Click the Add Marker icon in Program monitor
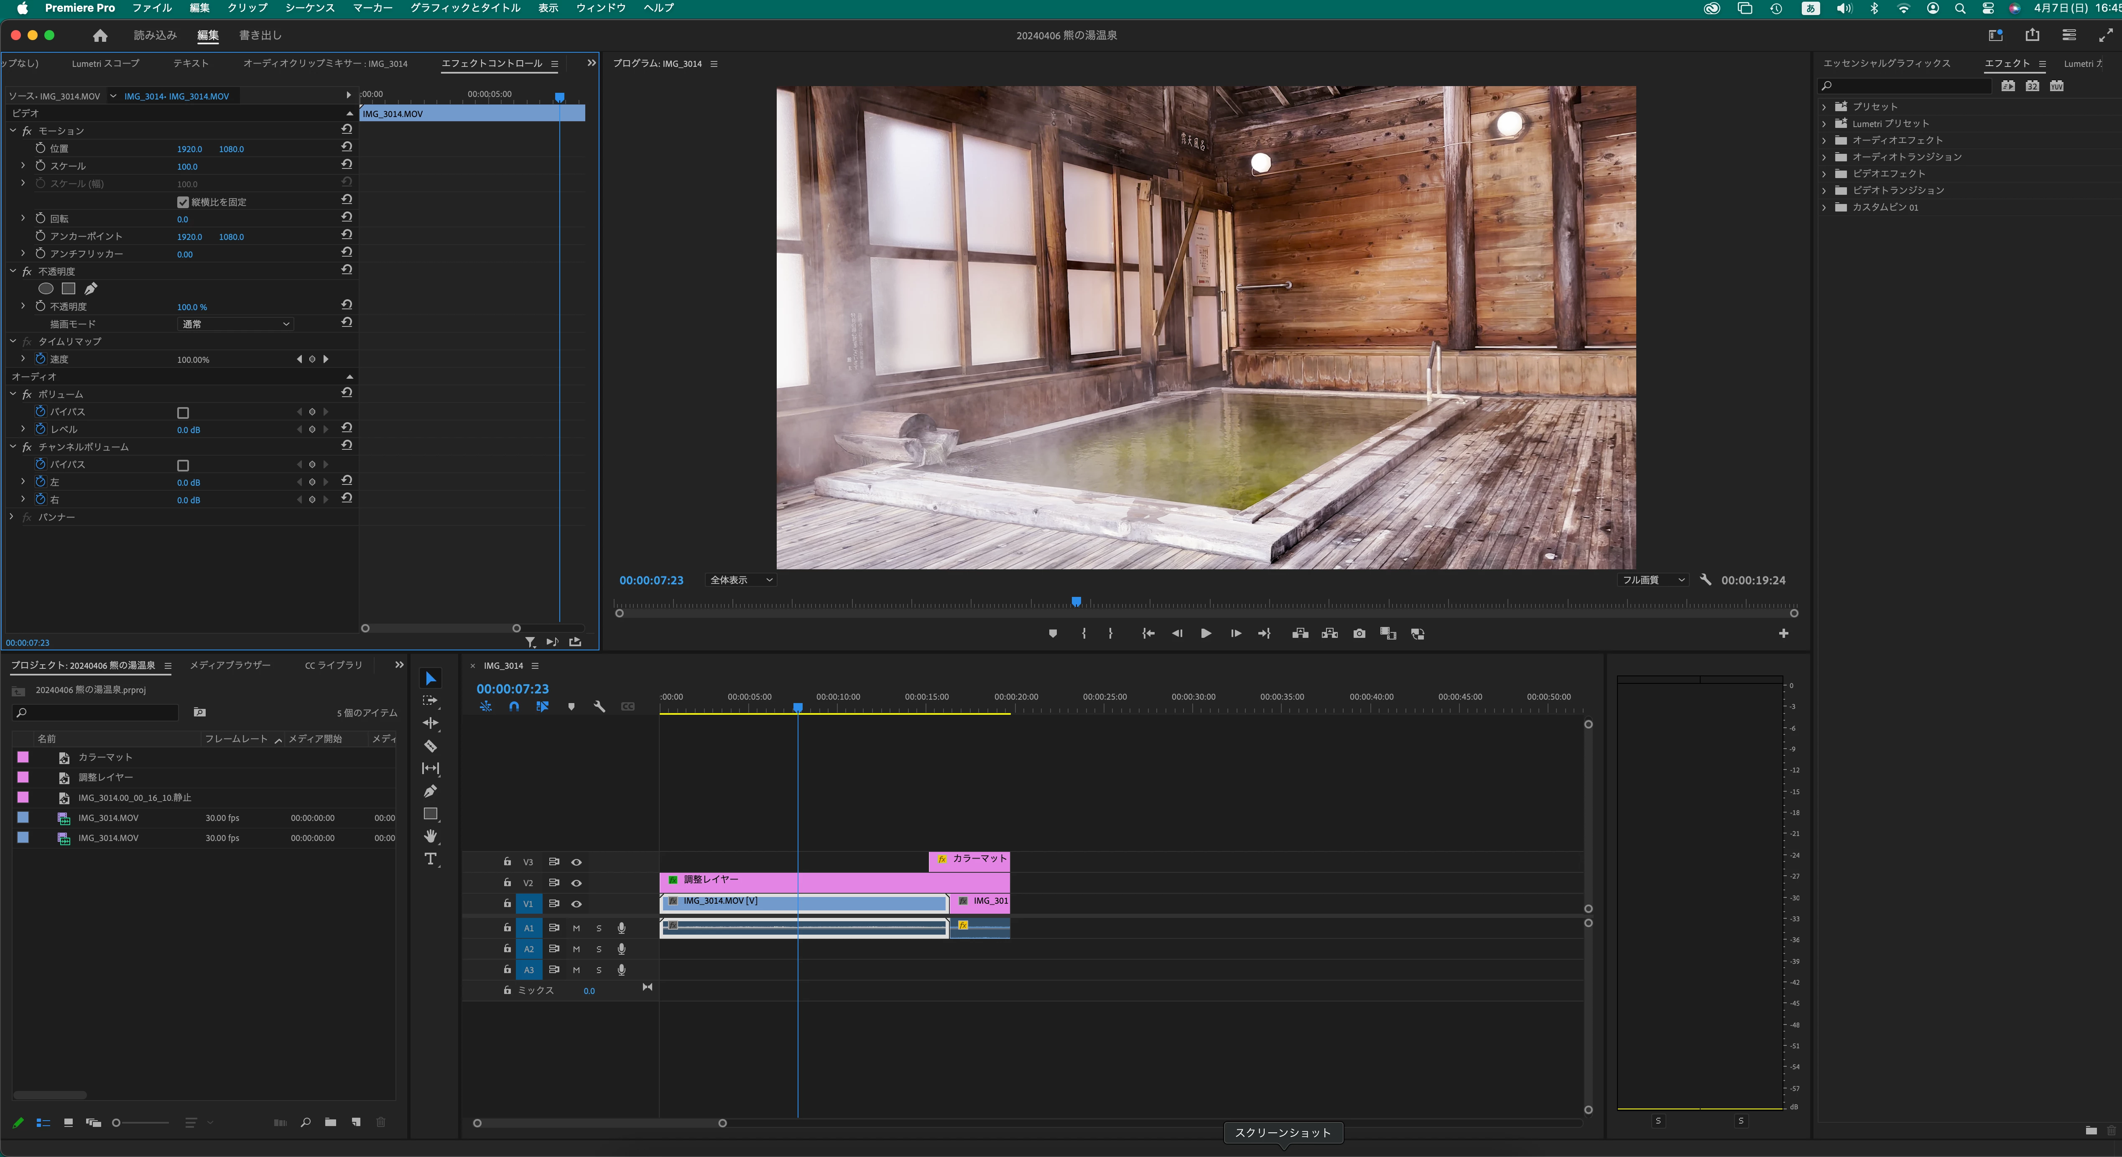 pyautogui.click(x=1053, y=633)
